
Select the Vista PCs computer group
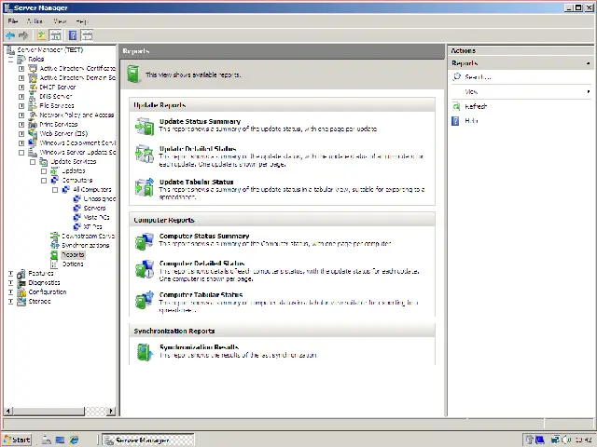click(x=96, y=217)
